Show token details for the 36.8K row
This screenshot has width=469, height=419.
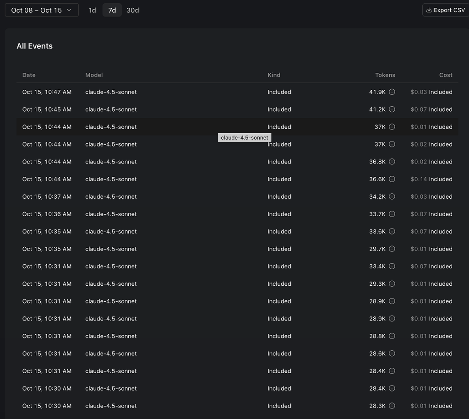point(392,162)
